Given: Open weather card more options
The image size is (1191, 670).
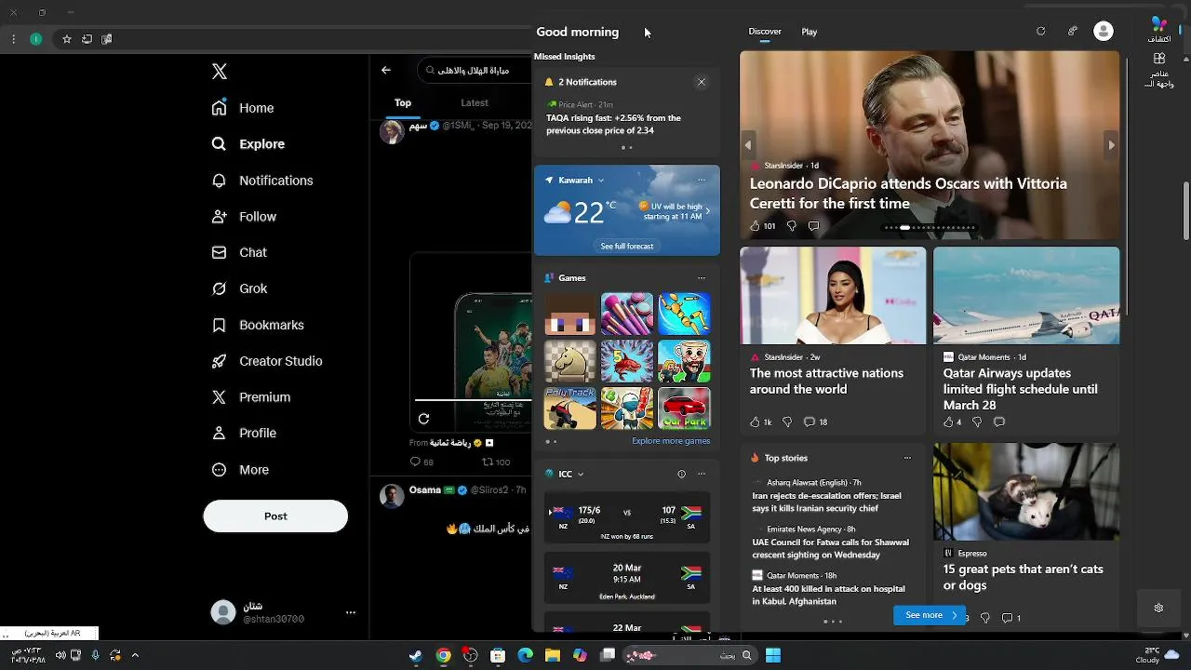Looking at the screenshot, I should coord(702,181).
